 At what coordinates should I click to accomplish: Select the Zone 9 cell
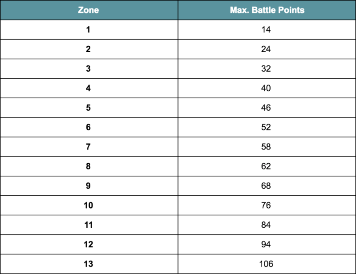89,185
